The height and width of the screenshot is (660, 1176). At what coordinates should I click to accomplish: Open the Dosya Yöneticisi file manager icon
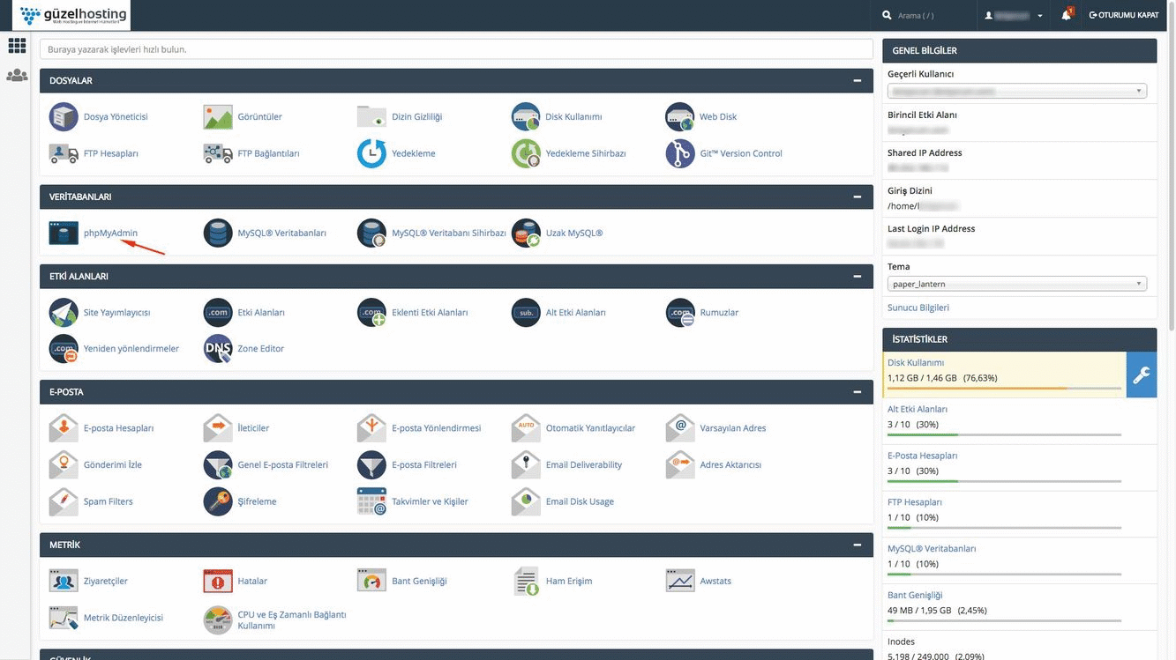[64, 116]
